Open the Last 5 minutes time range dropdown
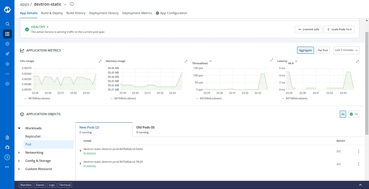The height and width of the screenshot is (189, 369). [x=346, y=50]
